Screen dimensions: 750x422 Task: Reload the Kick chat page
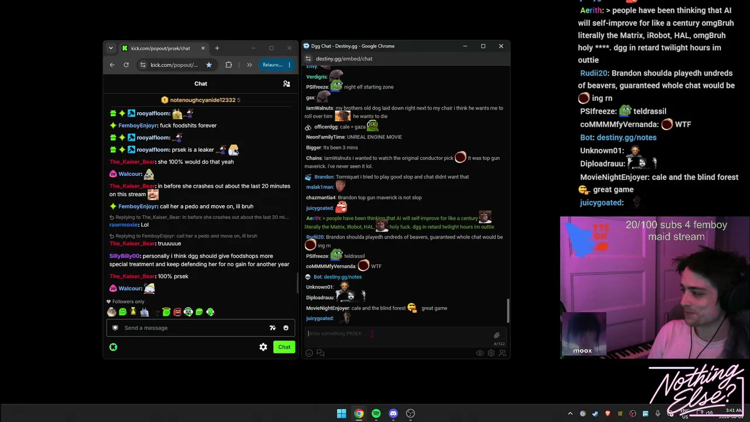tap(126, 64)
